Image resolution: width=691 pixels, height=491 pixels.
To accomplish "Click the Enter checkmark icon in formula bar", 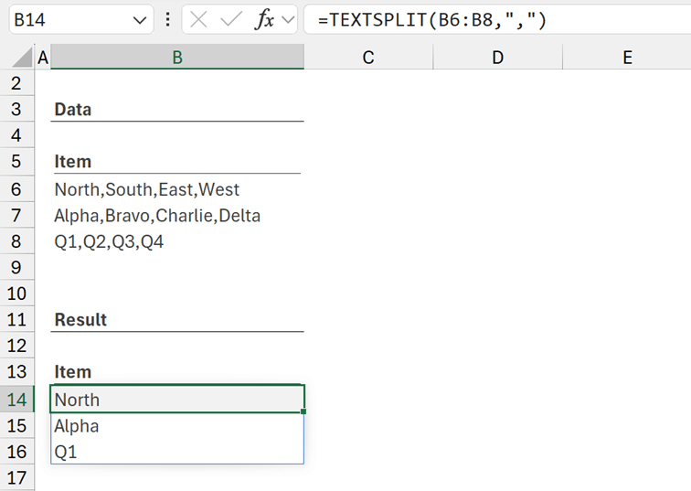I will tap(231, 19).
